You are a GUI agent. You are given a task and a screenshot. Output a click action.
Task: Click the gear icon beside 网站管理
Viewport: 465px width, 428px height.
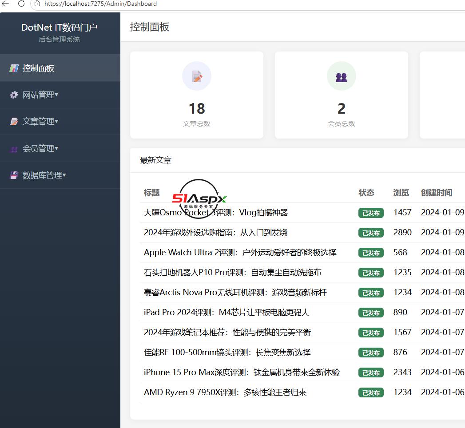(x=14, y=95)
